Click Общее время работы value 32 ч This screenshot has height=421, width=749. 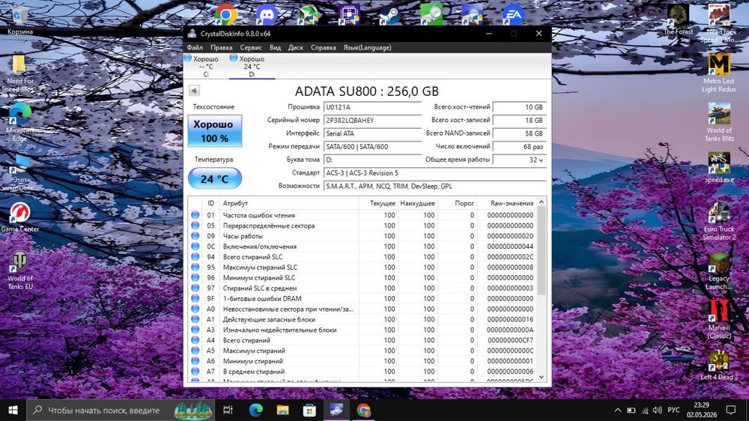tap(519, 160)
